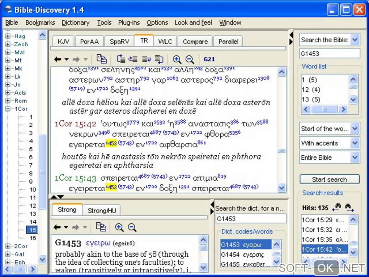Click the Bible text scrollbar down arrow

pos(282,188)
